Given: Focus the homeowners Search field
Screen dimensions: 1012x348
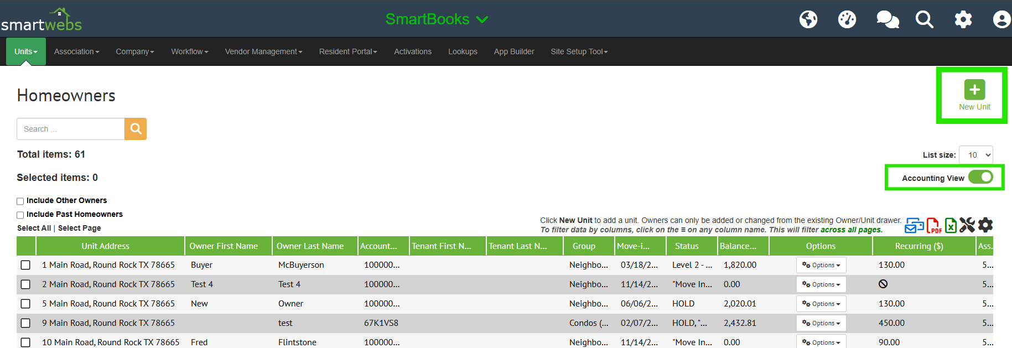Looking at the screenshot, I should [71, 129].
